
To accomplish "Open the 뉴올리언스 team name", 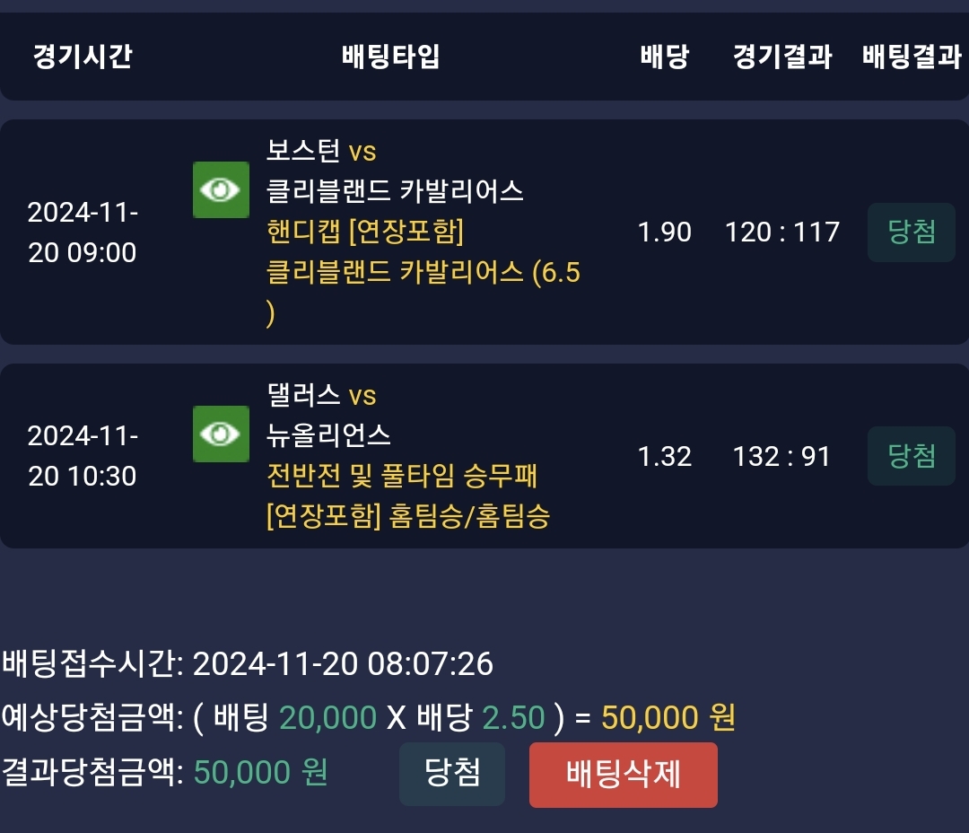I will [x=329, y=435].
